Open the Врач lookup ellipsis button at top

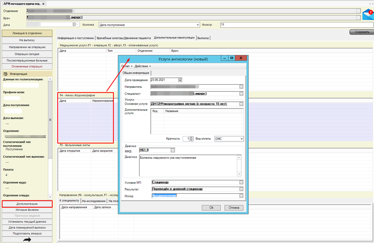tap(358, 17)
